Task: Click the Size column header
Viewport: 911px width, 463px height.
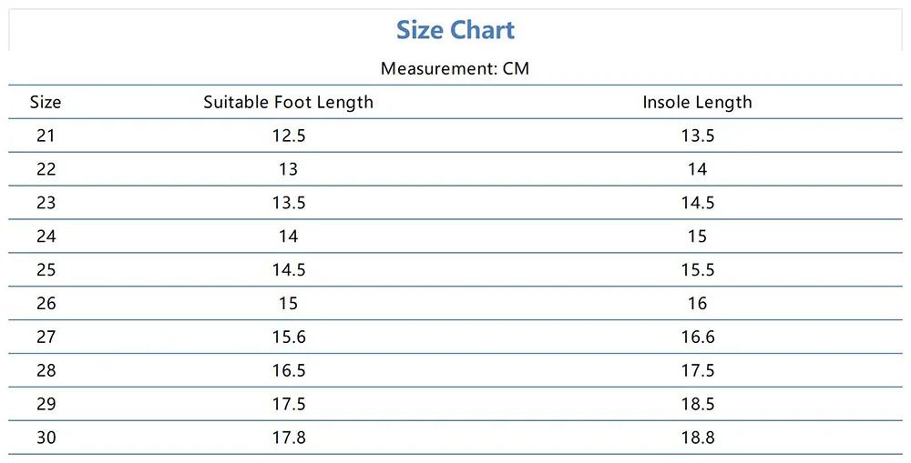Action: tap(46, 102)
